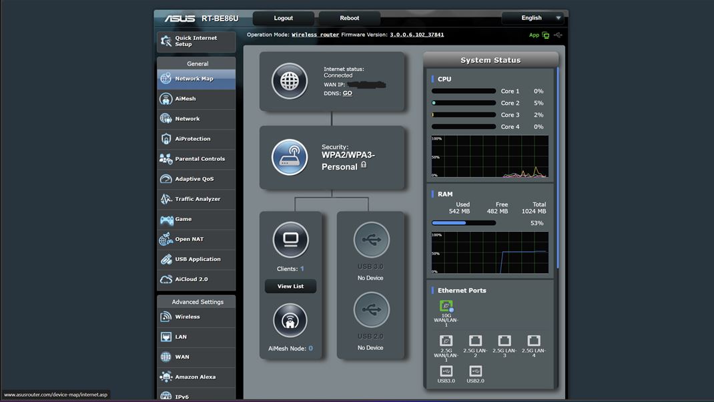The height and width of the screenshot is (402, 714).
Task: Click the 2.5G WAN/LAN-1 port icon
Action: (446, 341)
